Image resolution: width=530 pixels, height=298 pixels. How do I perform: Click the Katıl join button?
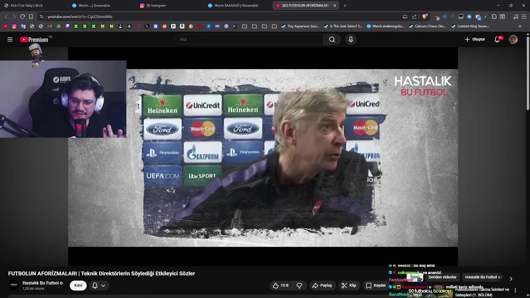pyautogui.click(x=78, y=286)
